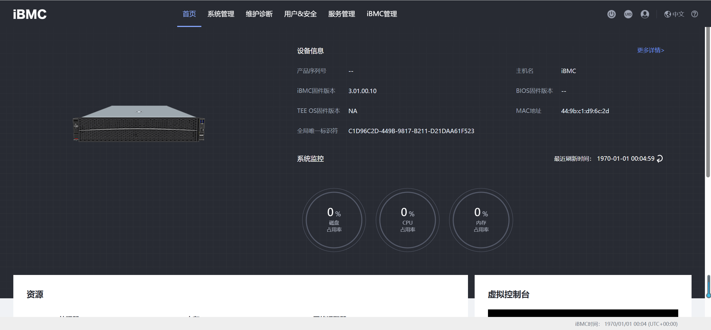Open the 中文 language switcher

tap(674, 14)
